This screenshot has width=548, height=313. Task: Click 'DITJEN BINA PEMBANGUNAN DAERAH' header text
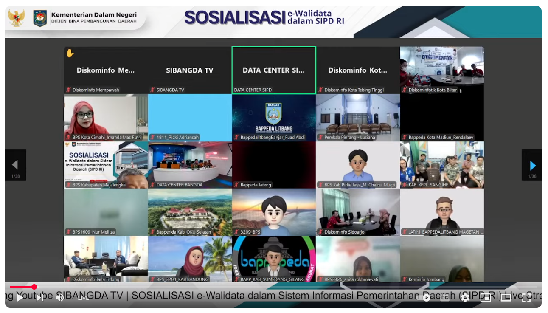click(x=94, y=21)
